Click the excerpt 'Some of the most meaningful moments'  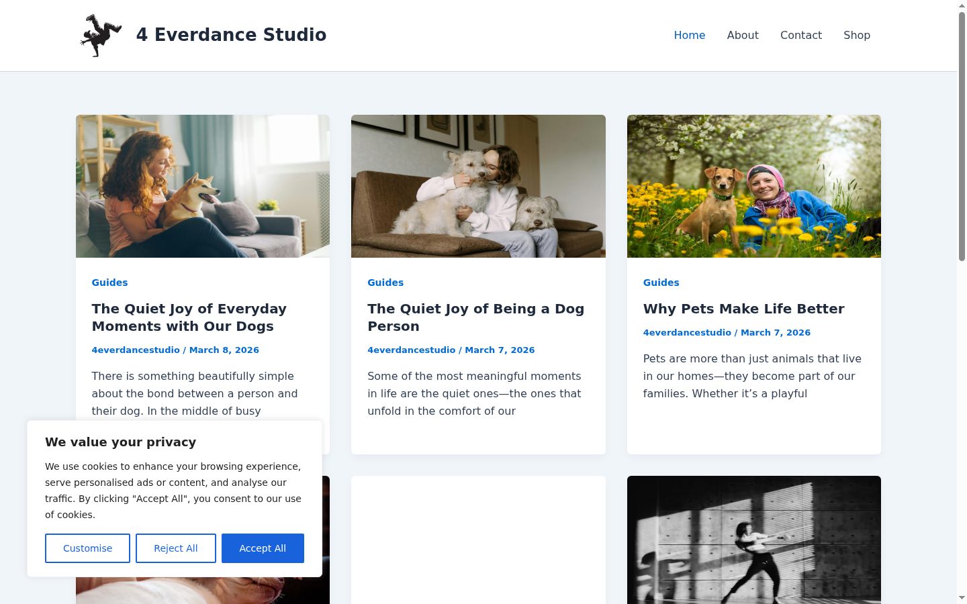pos(474,393)
